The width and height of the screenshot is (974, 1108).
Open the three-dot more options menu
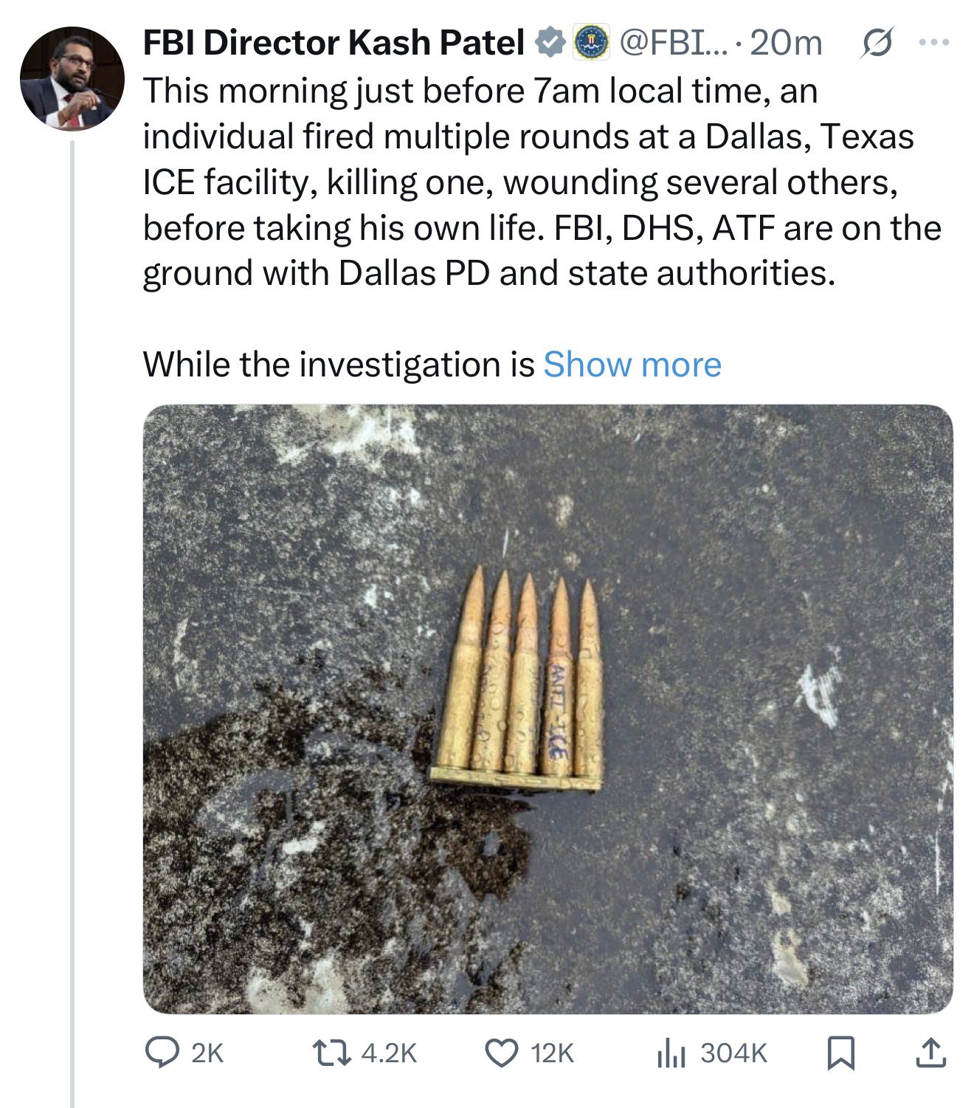pos(934,43)
